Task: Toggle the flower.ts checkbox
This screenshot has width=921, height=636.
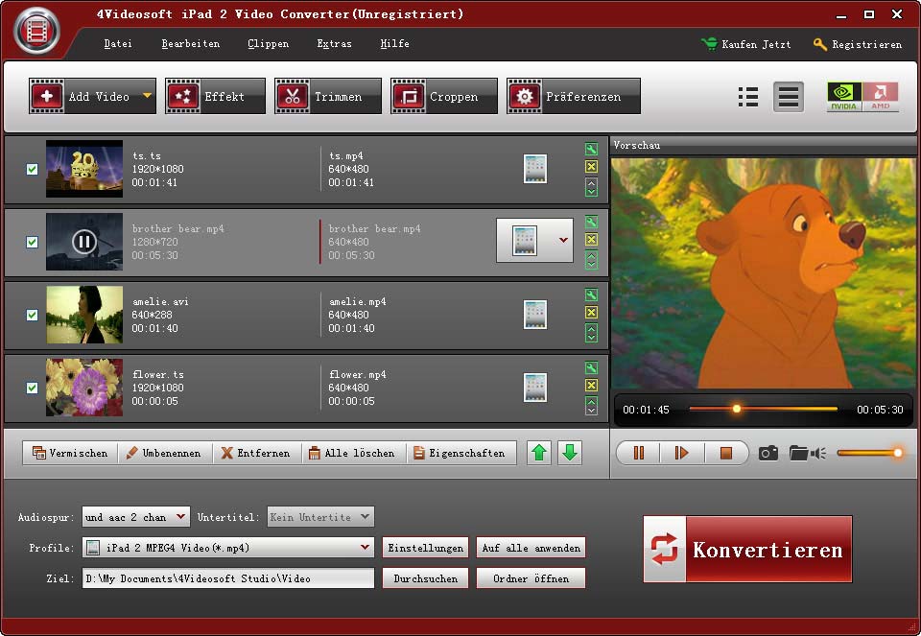Action: tap(32, 388)
